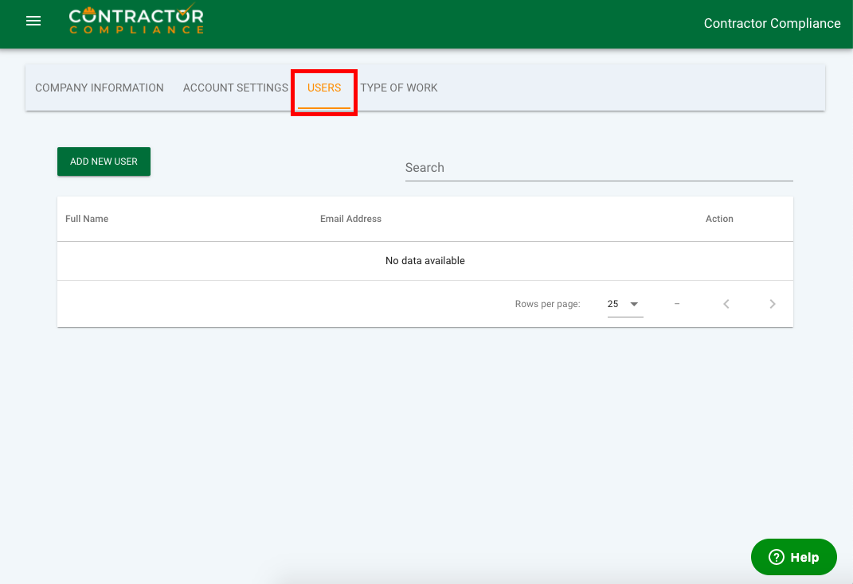Viewport: 853px width, 584px height.
Task: Sort by the Full Name column header
Action: pos(87,219)
